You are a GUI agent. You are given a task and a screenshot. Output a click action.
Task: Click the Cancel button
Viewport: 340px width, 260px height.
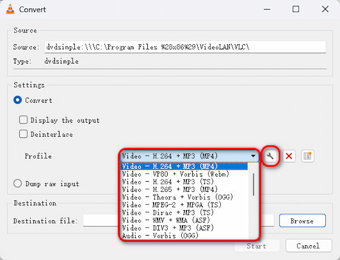309,246
